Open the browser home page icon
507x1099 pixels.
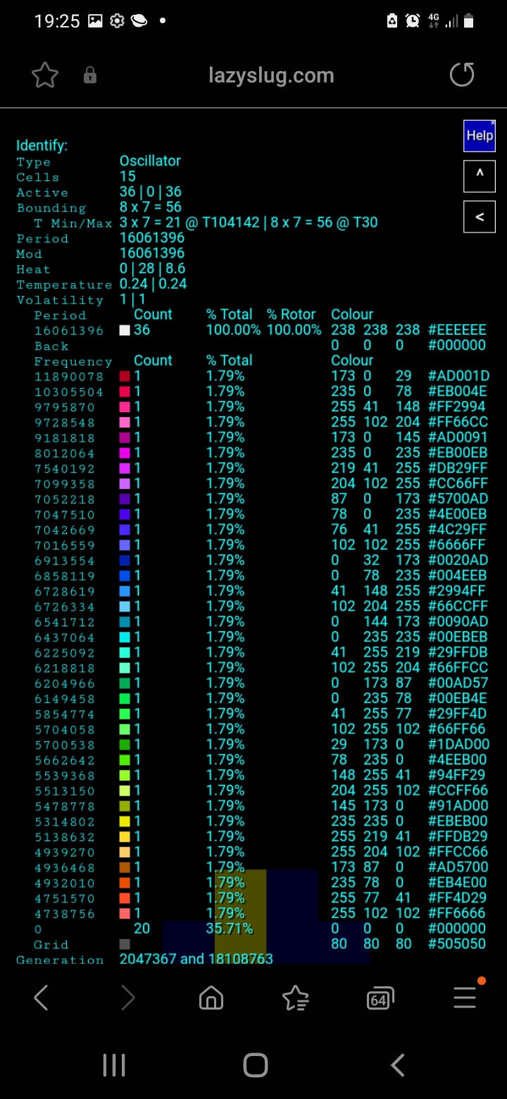point(211,998)
